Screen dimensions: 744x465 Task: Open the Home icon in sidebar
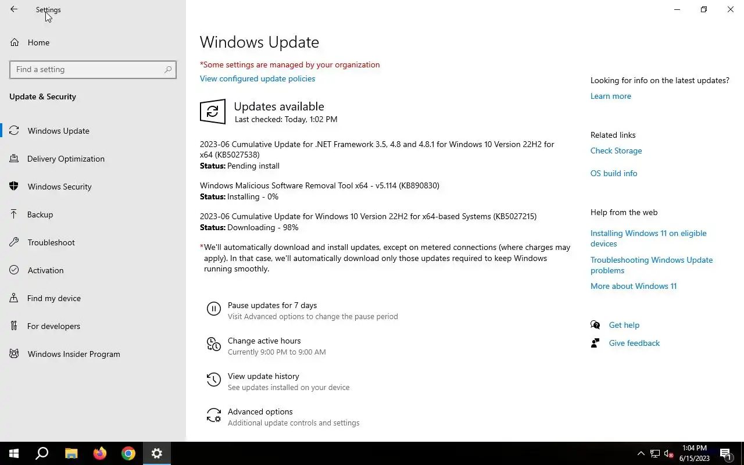(x=14, y=42)
